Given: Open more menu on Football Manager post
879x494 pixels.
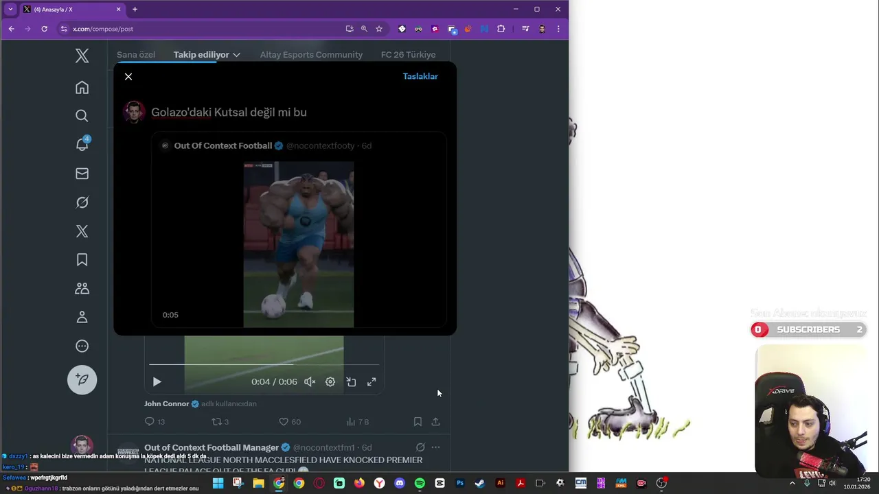Looking at the screenshot, I should pyautogui.click(x=435, y=447).
